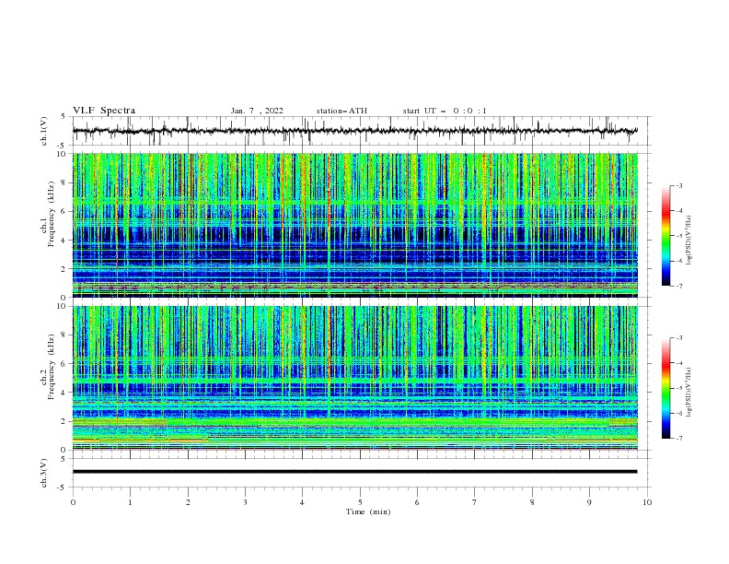
Task: Click time-axis tick label "5"
Action: (360, 502)
